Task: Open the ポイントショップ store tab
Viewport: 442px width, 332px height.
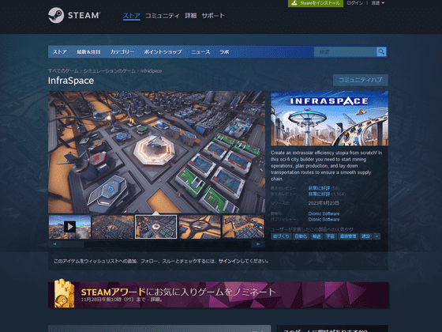Action: [x=163, y=52]
